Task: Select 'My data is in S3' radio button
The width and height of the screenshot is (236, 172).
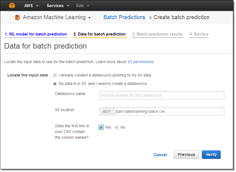Action: point(55,84)
